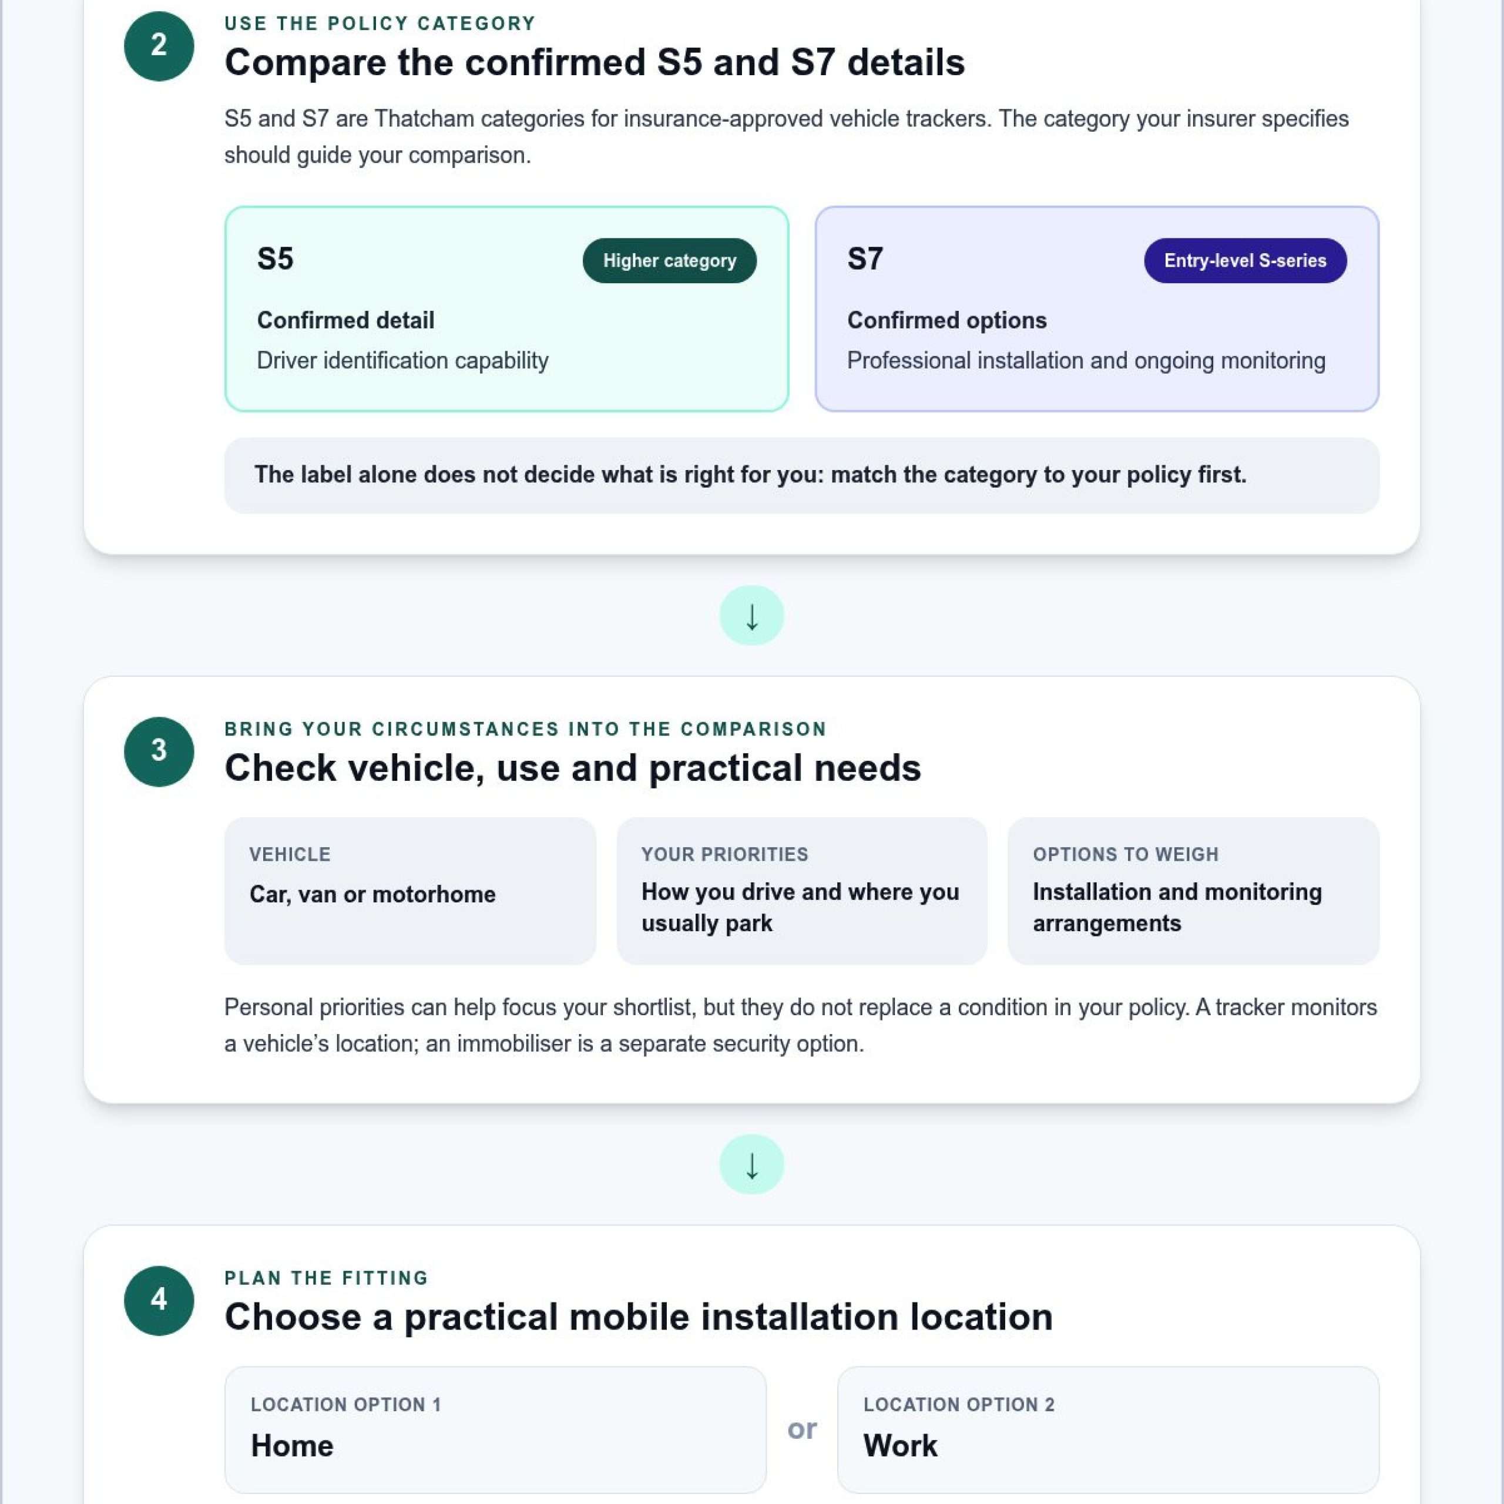The height and width of the screenshot is (1504, 1504).
Task: Open the Vehicle tile
Action: pyautogui.click(x=410, y=891)
